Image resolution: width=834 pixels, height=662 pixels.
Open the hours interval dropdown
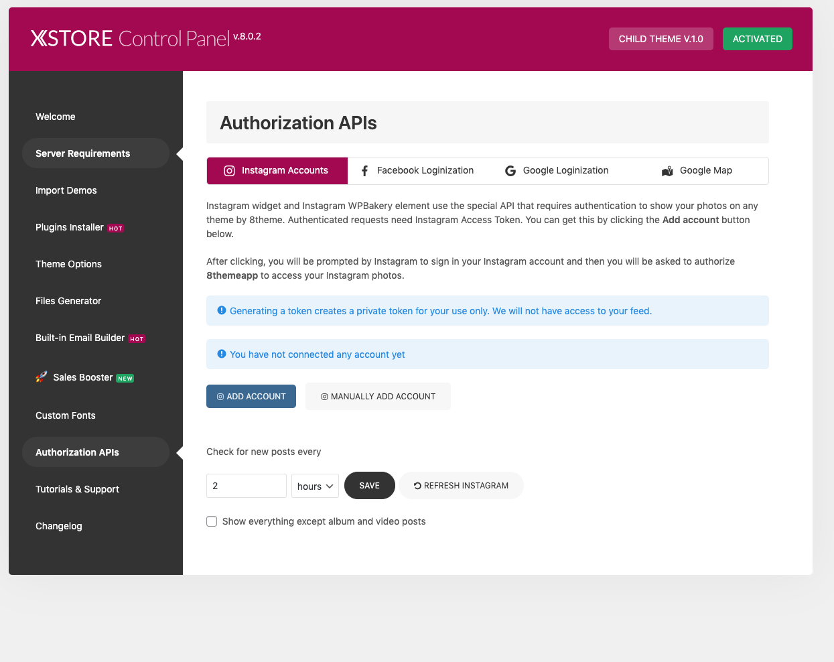pyautogui.click(x=315, y=486)
